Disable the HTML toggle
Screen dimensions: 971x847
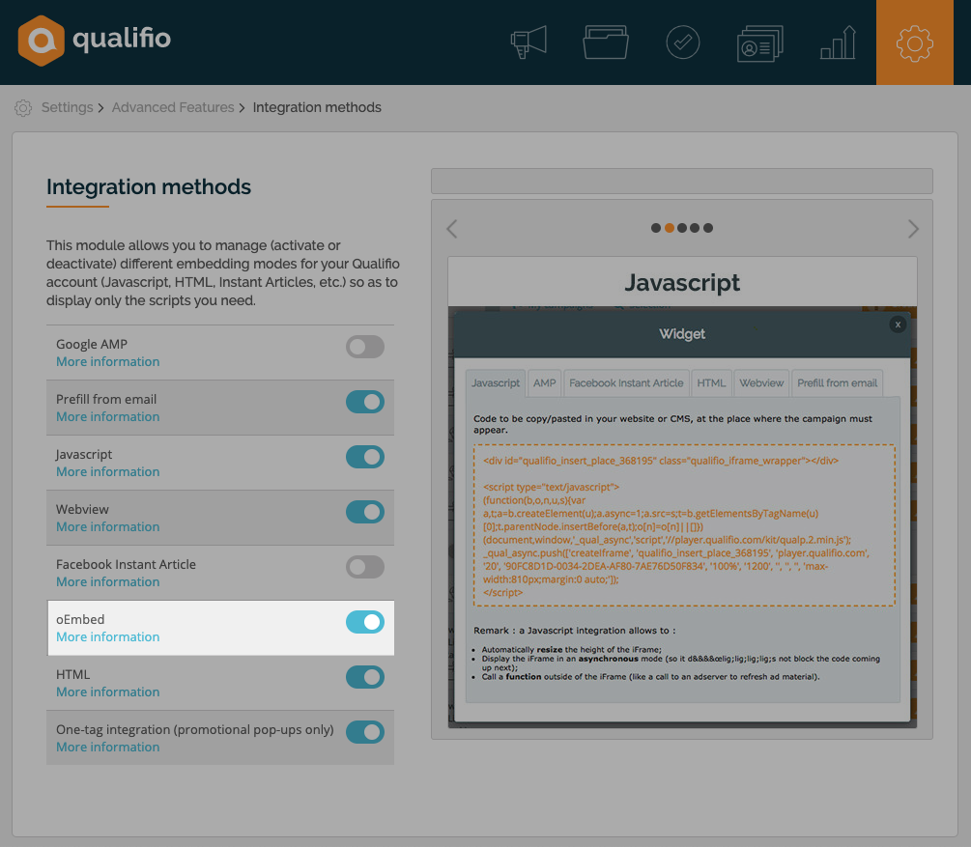(365, 677)
